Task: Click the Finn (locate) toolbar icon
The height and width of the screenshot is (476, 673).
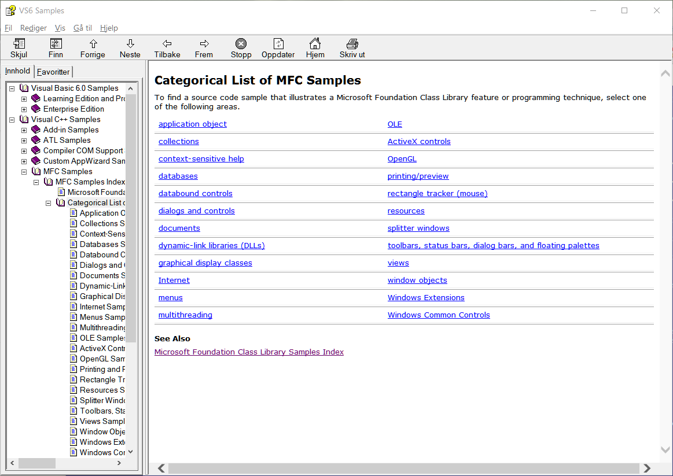Action: point(56,44)
